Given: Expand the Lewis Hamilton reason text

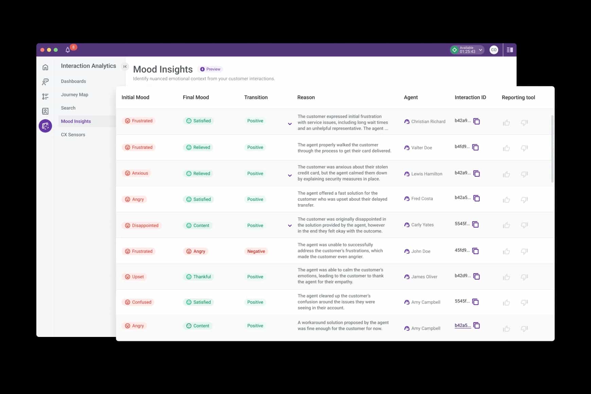Looking at the screenshot, I should pos(290,176).
